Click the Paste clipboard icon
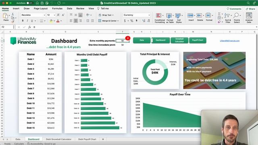Viewport: 258px width, 145px height. [x=6, y=16]
